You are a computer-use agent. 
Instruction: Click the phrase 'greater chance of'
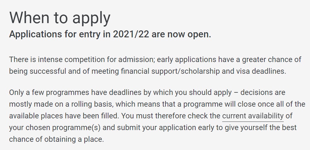click(x=272, y=59)
